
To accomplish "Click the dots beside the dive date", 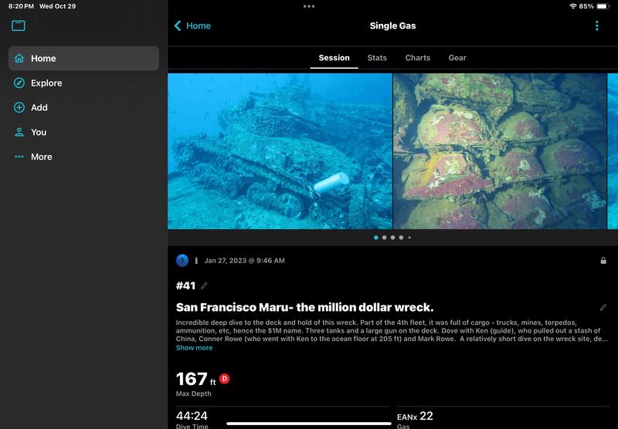I will click(196, 261).
